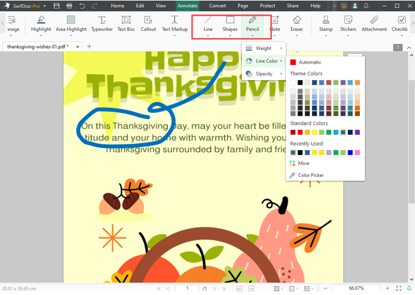Go to the first page button
Image resolution: width=415 pixels, height=295 pixels.
coord(159,288)
